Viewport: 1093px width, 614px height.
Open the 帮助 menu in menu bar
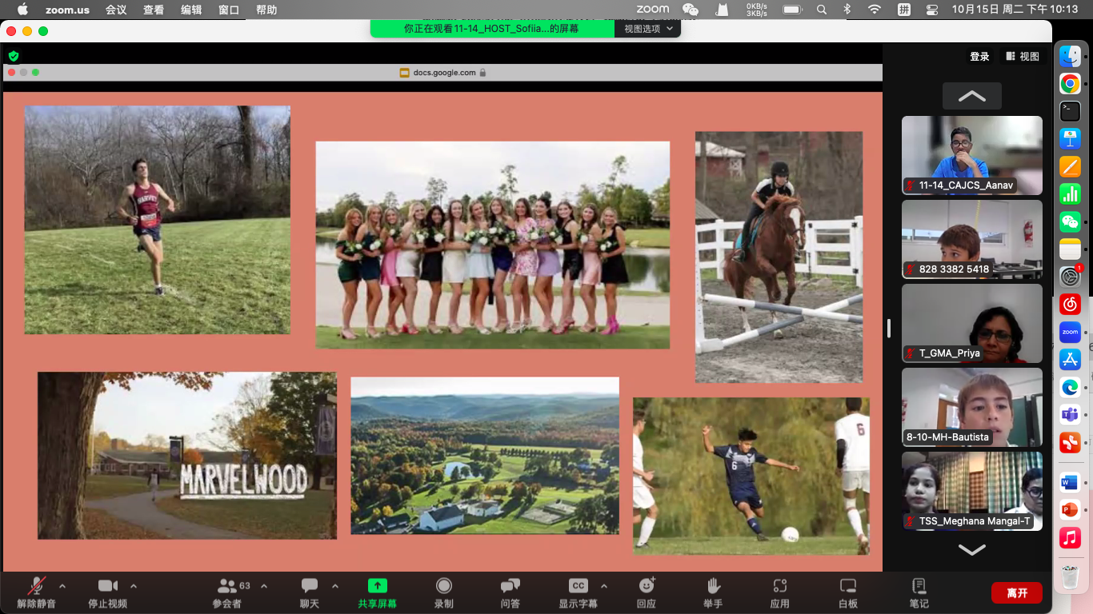266,10
